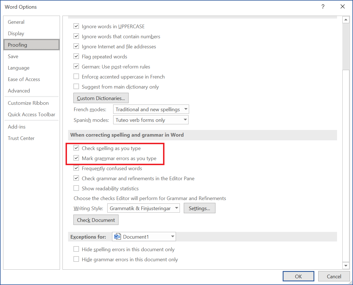
Task: Enable Hide spelling errors in this document only
Action: click(76, 249)
